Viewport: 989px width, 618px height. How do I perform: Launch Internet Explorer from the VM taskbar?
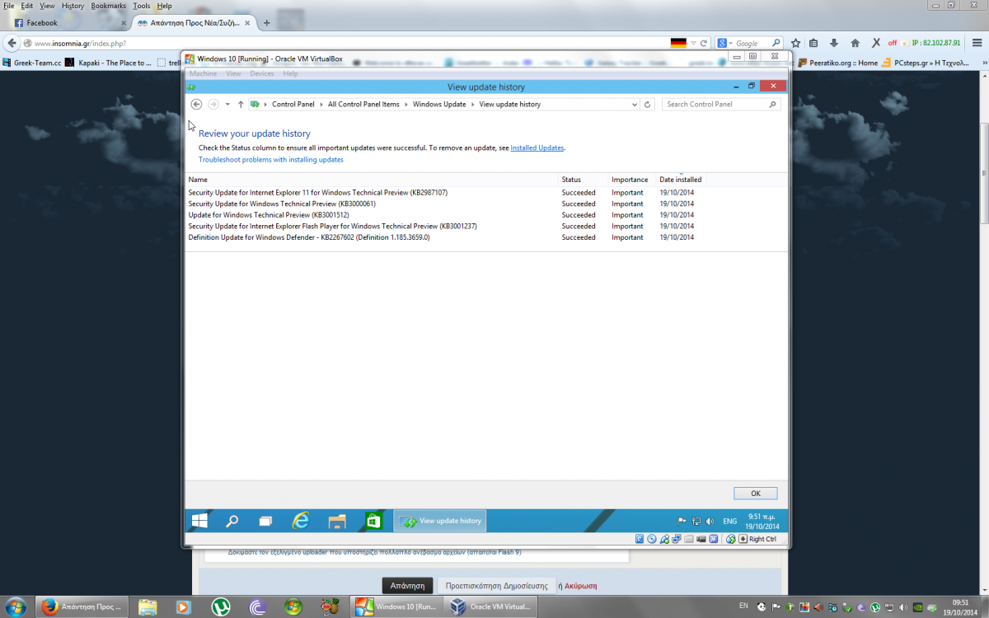pyautogui.click(x=301, y=521)
